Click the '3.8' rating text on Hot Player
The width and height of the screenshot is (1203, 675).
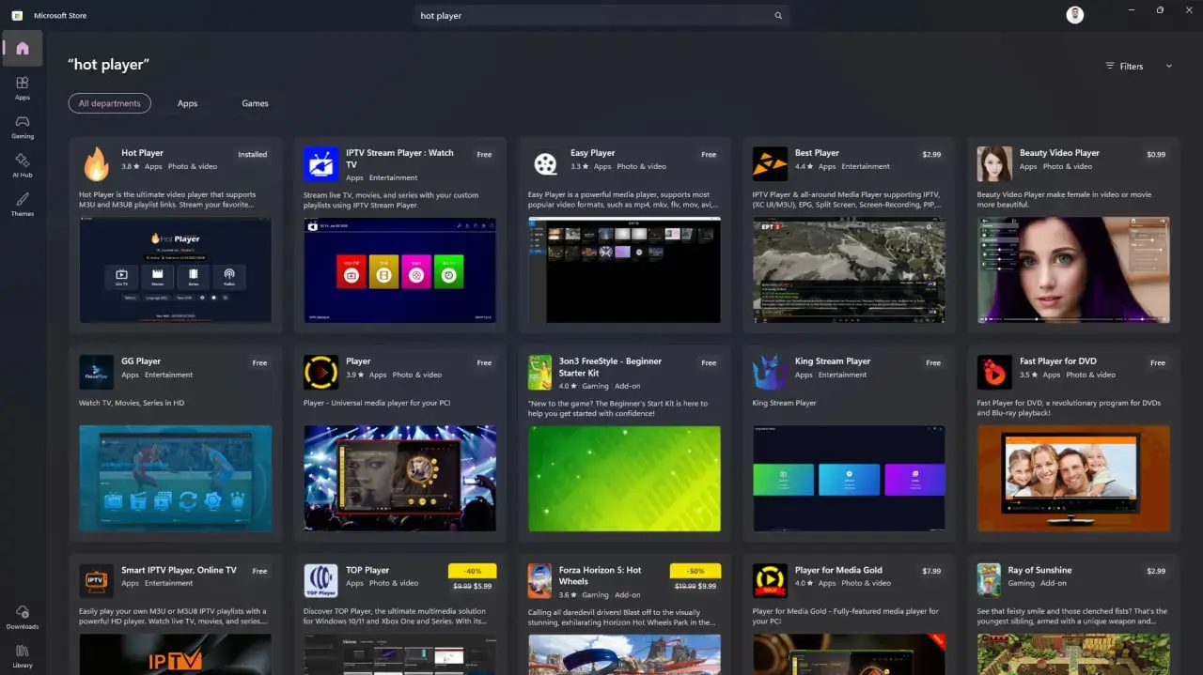click(127, 166)
